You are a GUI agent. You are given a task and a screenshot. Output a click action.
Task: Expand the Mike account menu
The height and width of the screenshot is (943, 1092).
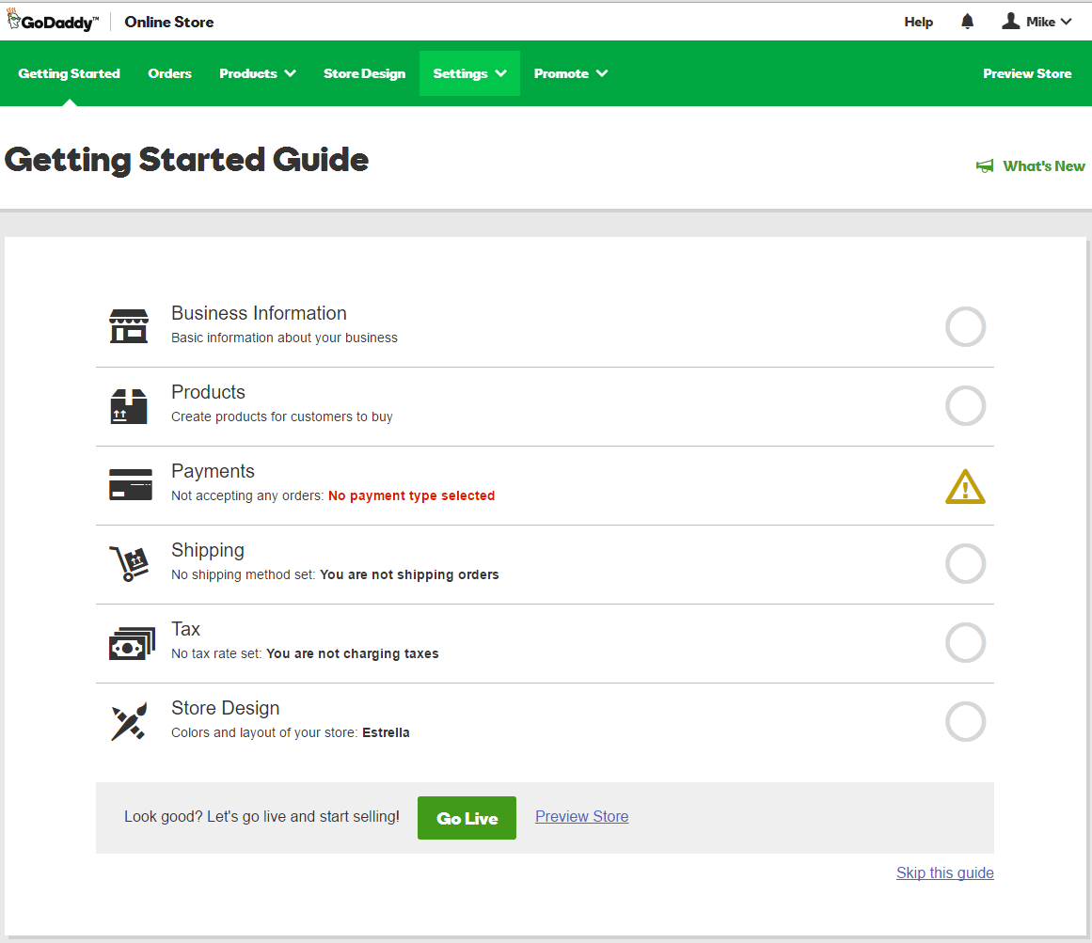1037,20
